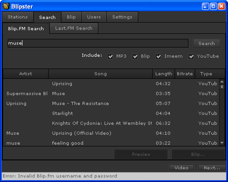Select the feeling good song row
228x182 pixels.
(x=111, y=143)
